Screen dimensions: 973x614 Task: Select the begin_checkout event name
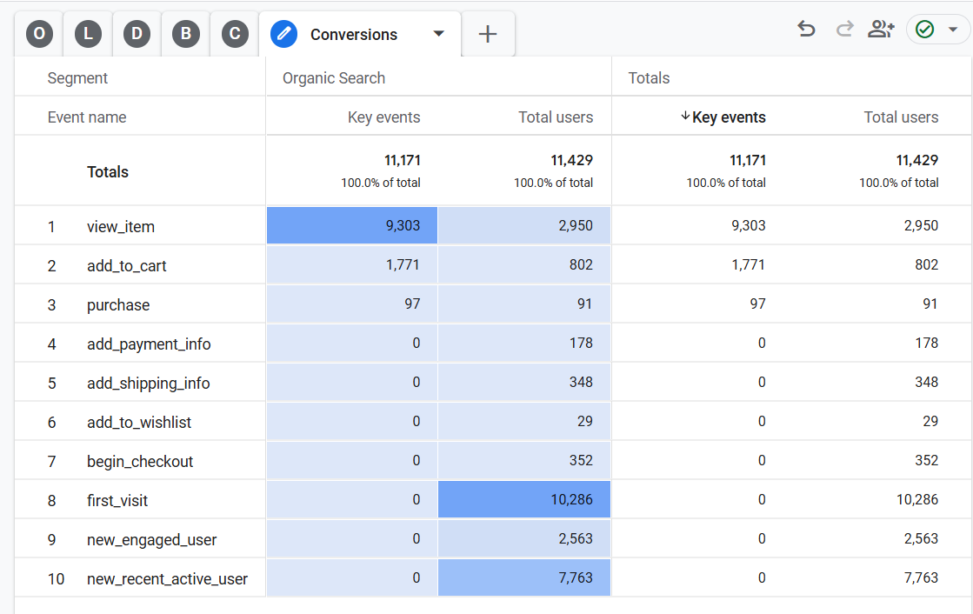pos(140,461)
